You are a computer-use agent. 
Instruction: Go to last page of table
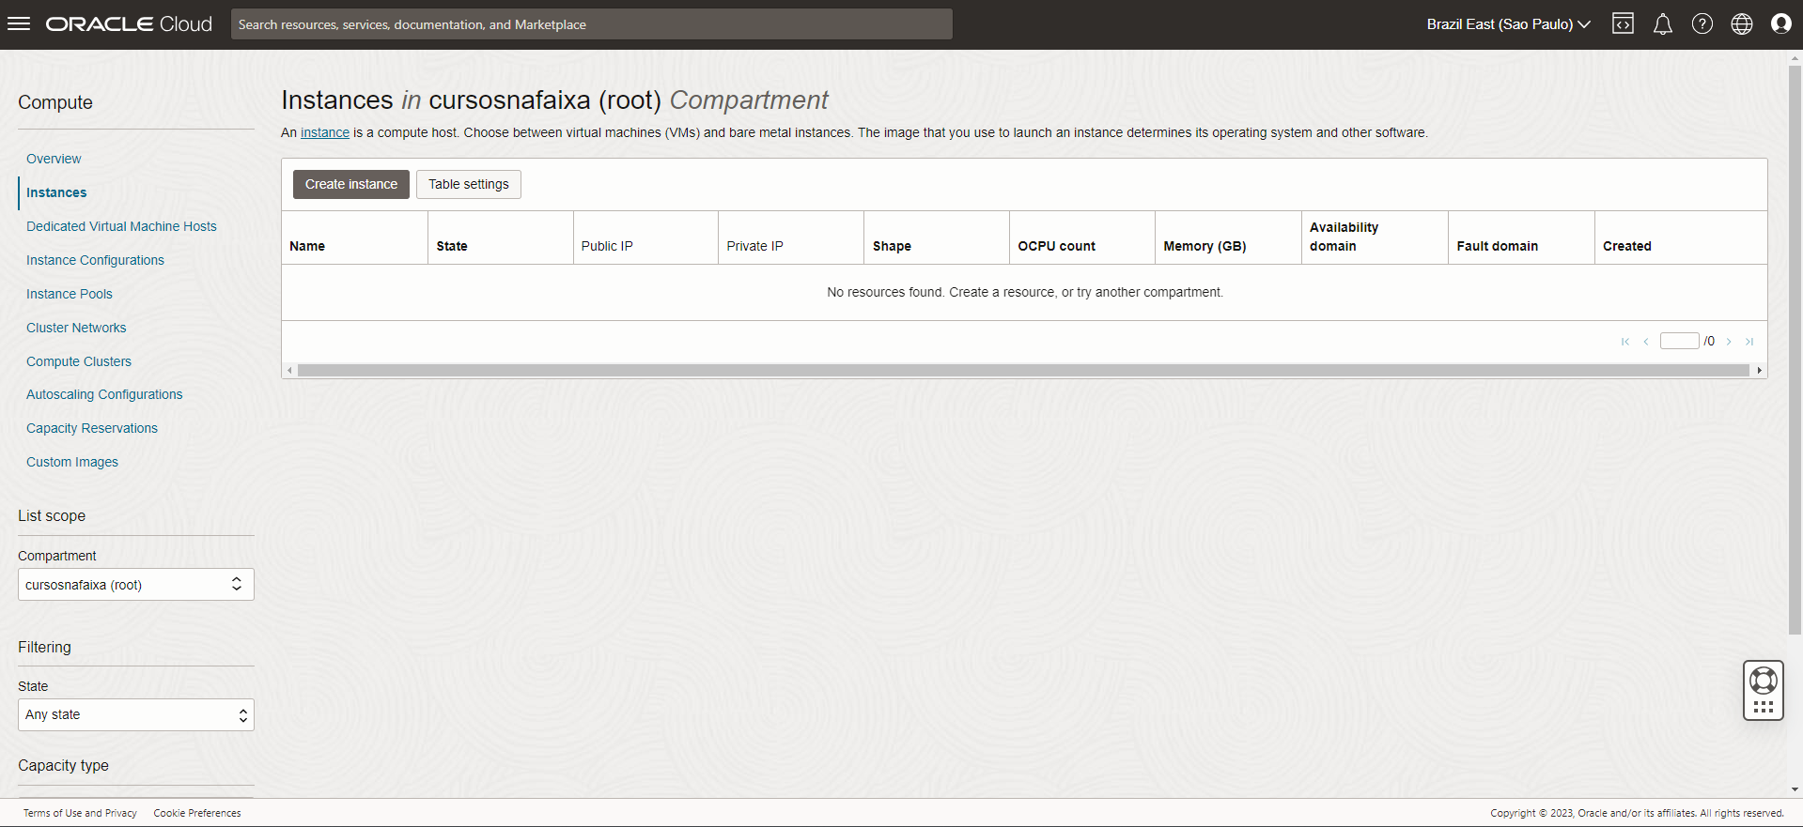point(1749,342)
